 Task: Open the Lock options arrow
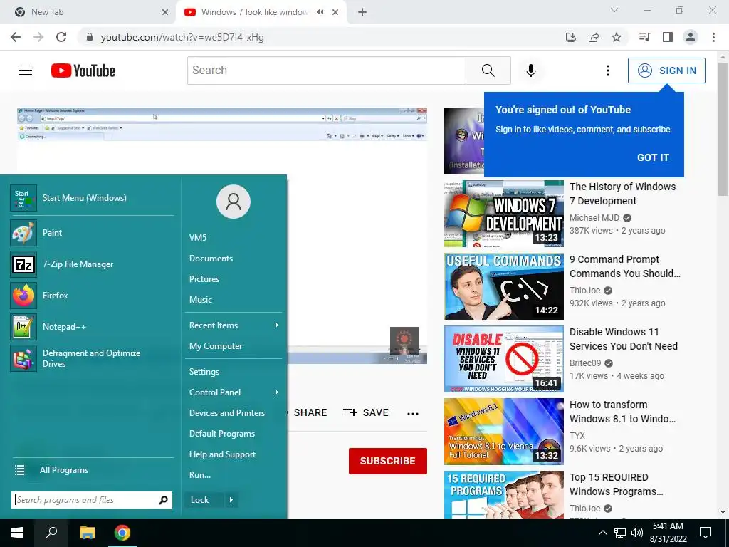pyautogui.click(x=231, y=500)
